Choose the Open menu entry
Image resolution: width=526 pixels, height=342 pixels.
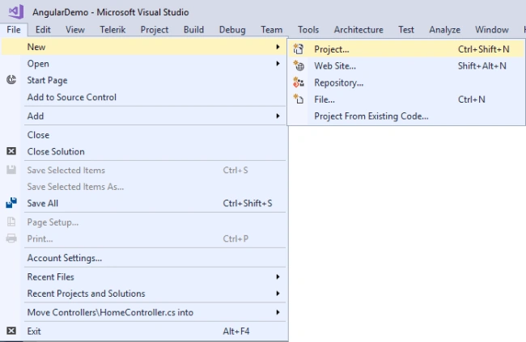(144, 63)
